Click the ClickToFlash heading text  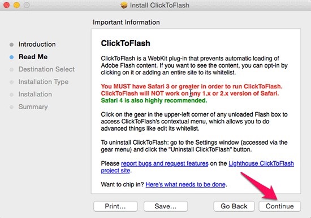126,43
